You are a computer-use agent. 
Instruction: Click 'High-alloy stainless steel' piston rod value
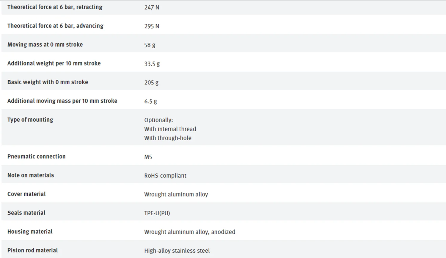pyautogui.click(x=177, y=251)
